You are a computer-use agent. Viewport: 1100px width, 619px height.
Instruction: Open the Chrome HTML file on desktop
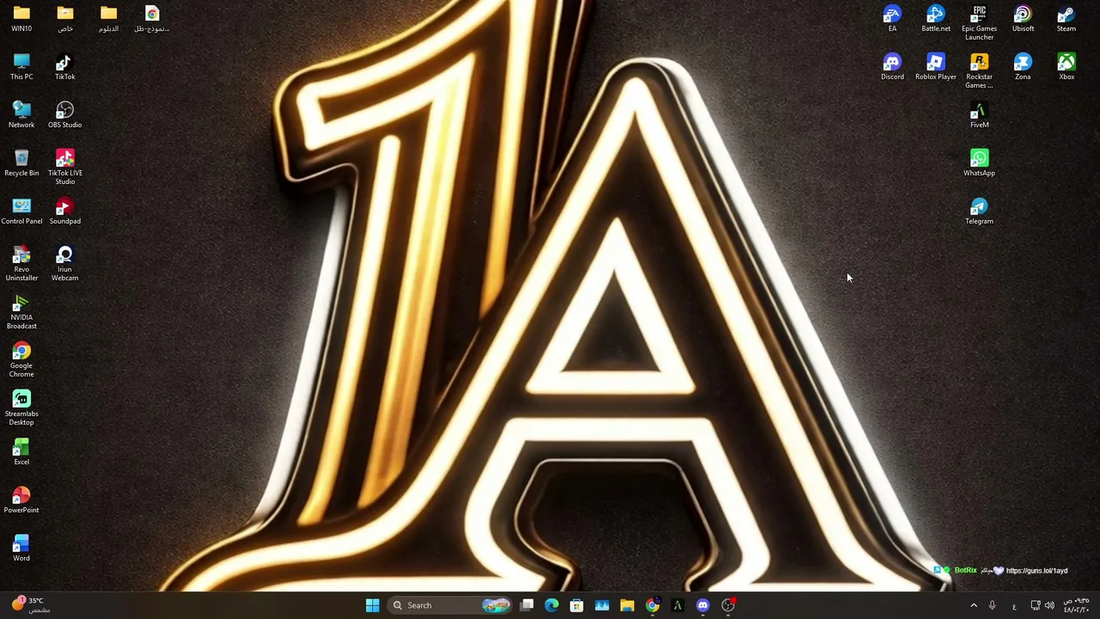[x=152, y=19]
